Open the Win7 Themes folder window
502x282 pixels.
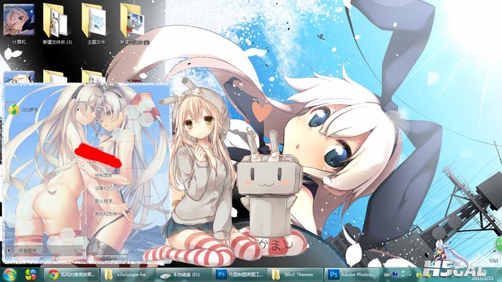294,274
